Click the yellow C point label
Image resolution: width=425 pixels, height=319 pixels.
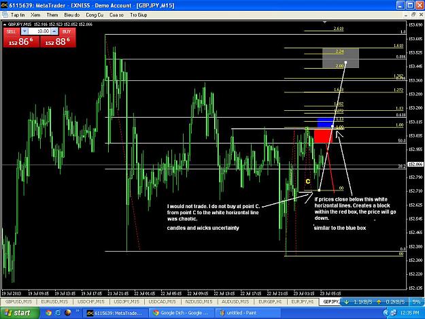click(308, 182)
